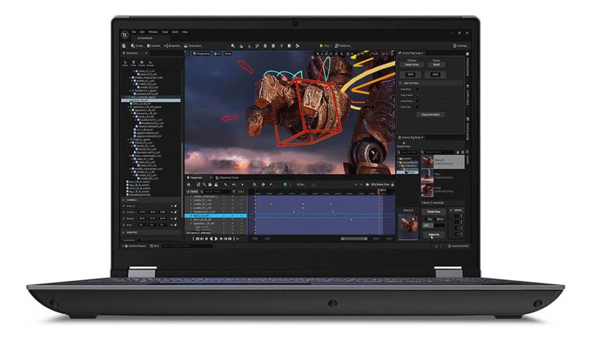Viewport: 591px width, 341px height.
Task: Open the Snapper tool in Animation panel
Action: 151,63
